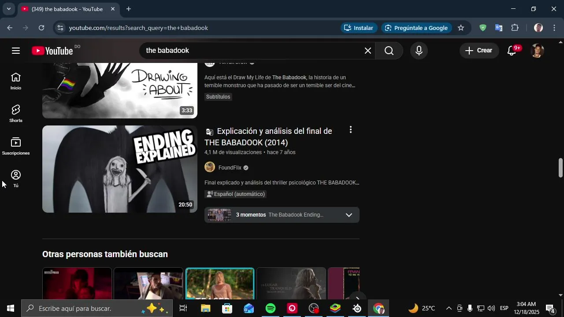
Task: Open 'Un Lugar Tranquilo' suggestion thumbnail
Action: (291, 284)
